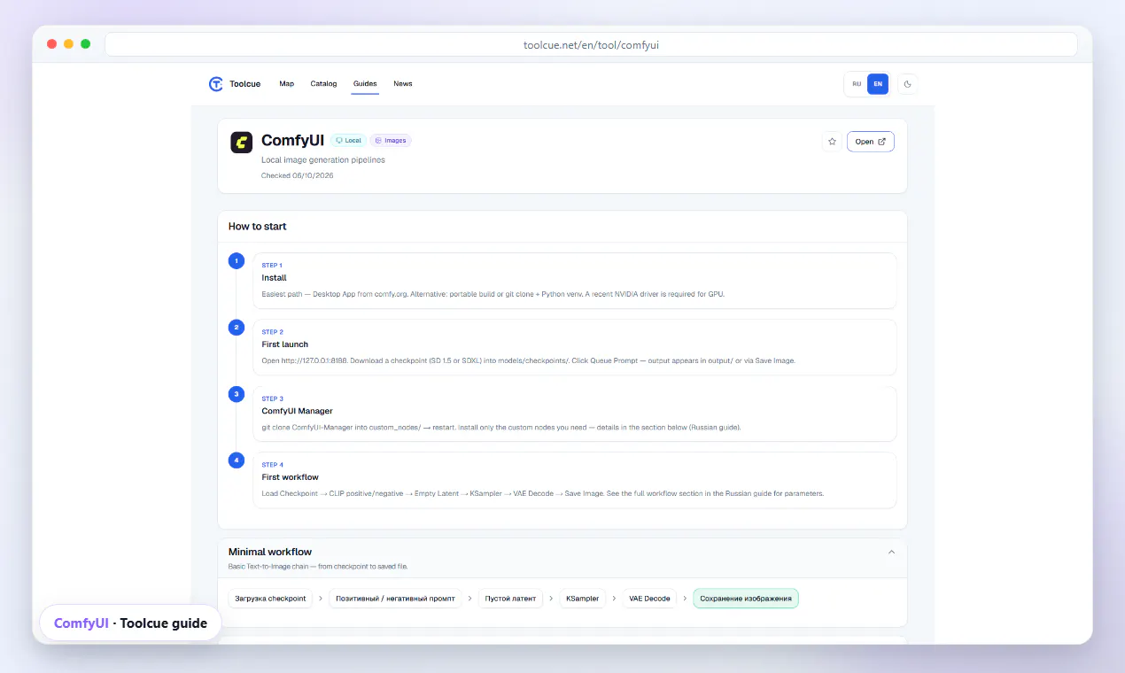Switch language to RU
The height and width of the screenshot is (673, 1125).
click(x=857, y=84)
